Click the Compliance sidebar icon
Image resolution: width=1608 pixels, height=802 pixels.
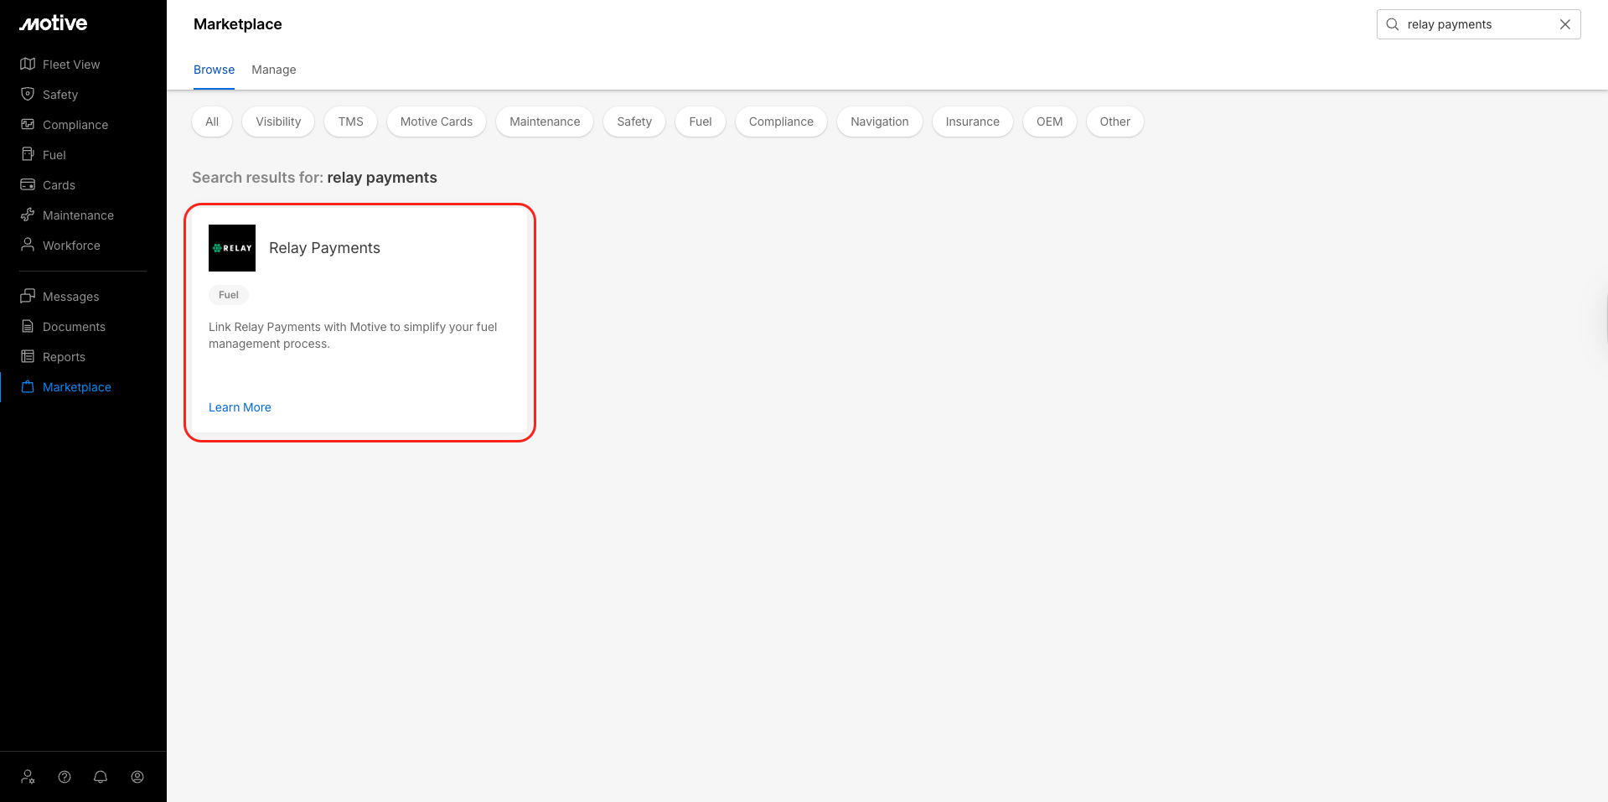pos(28,125)
